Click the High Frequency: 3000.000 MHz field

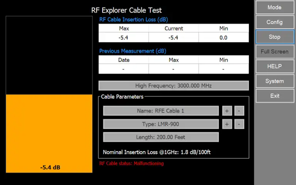point(173,86)
